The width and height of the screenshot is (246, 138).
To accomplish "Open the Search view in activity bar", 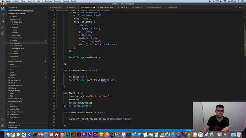I will click(3, 15).
